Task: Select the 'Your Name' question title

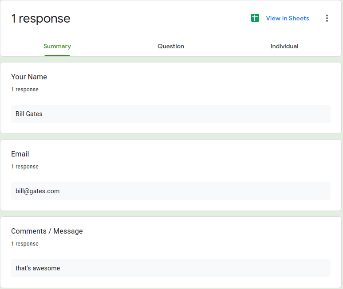Action: [29, 77]
